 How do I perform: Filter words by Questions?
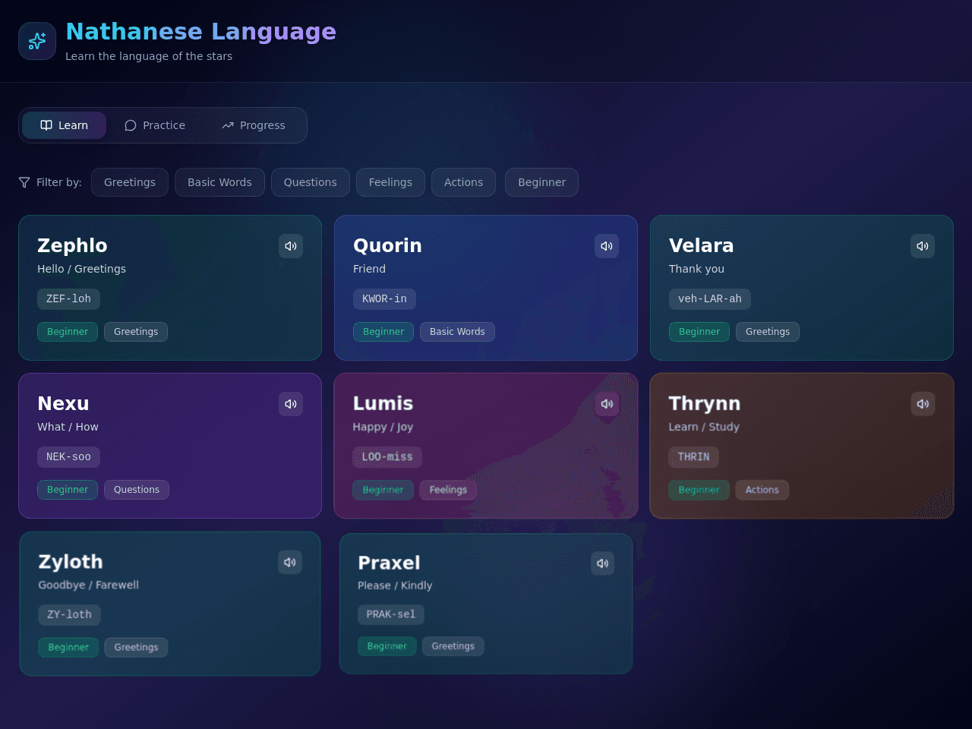[311, 182]
